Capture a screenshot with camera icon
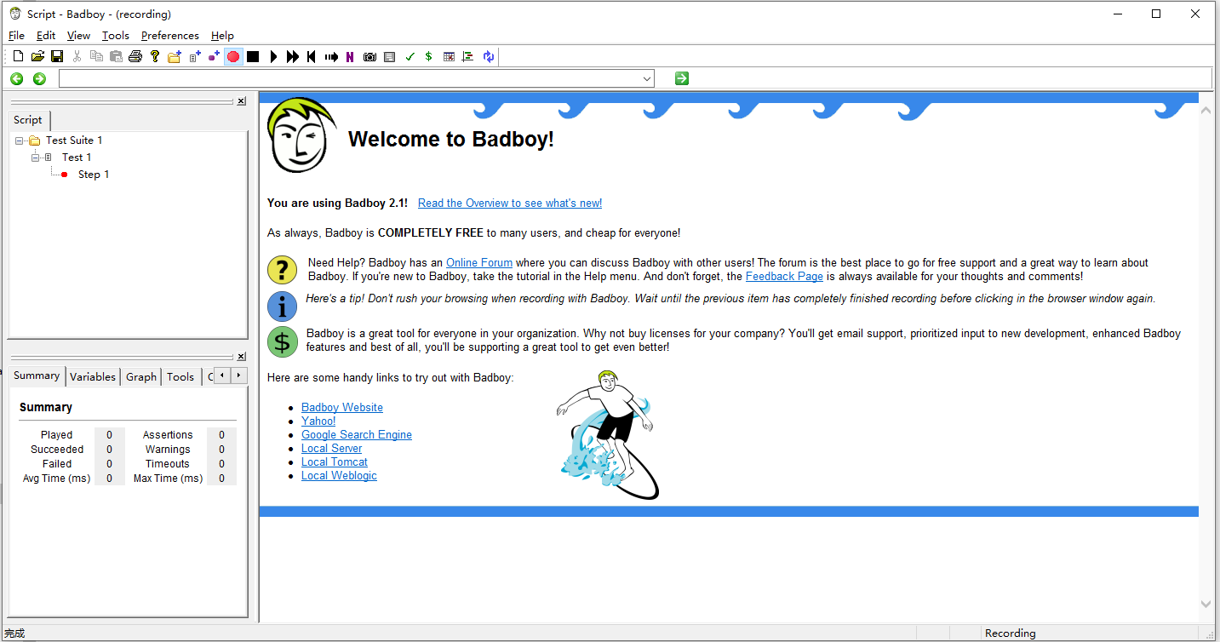Screen dimensions: 1220x642 tap(369, 57)
